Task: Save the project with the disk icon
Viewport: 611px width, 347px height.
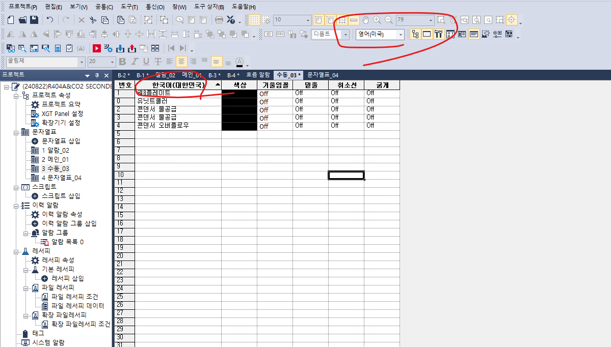Action: pyautogui.click(x=33, y=19)
